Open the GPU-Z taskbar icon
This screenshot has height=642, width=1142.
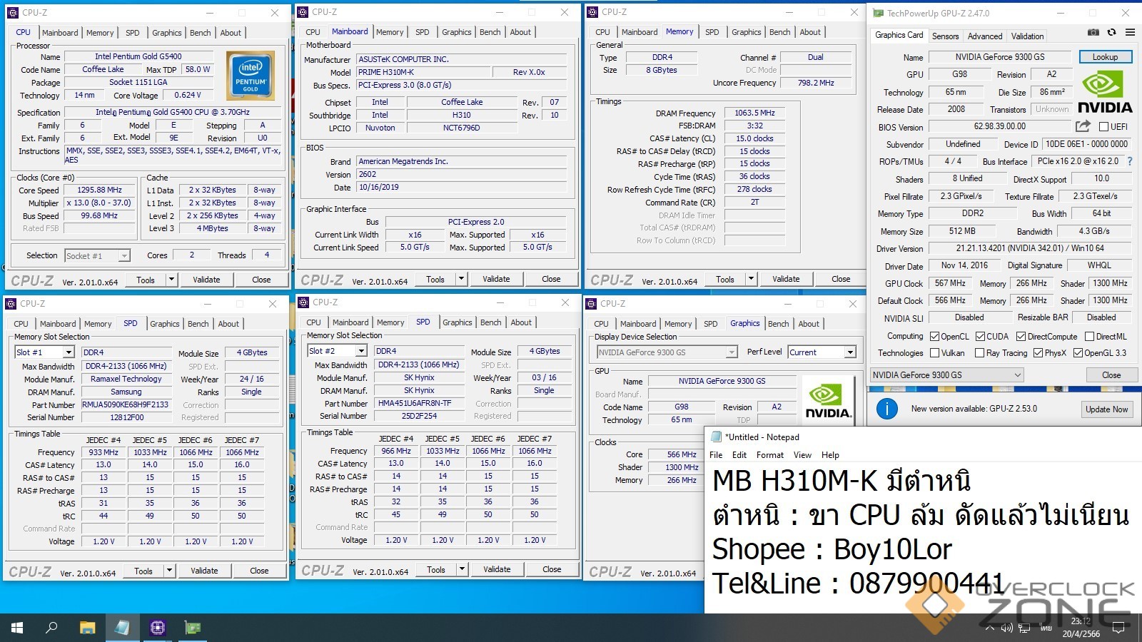point(193,628)
